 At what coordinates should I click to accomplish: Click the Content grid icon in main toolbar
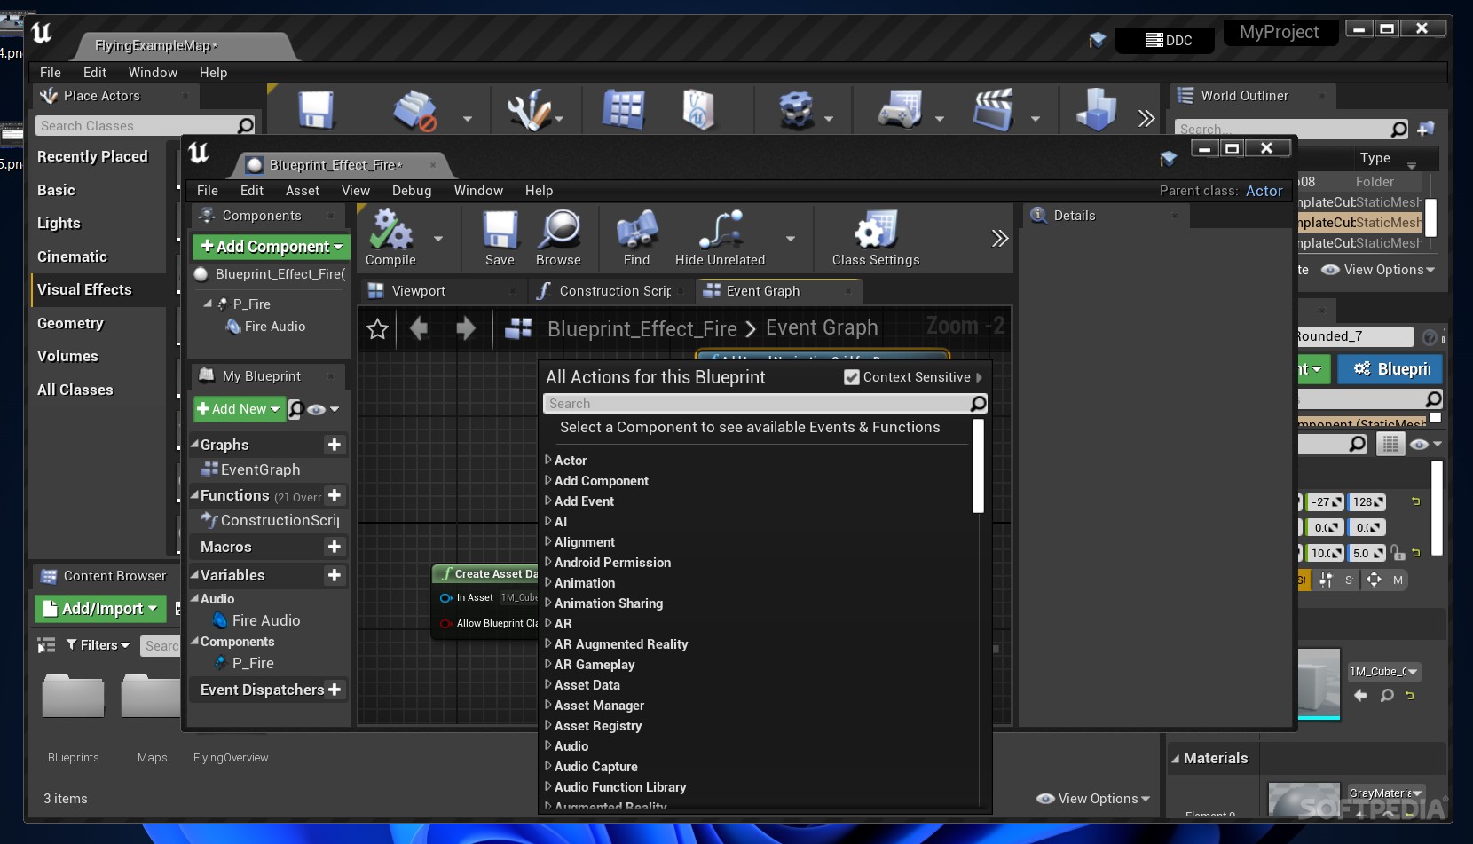tap(623, 111)
